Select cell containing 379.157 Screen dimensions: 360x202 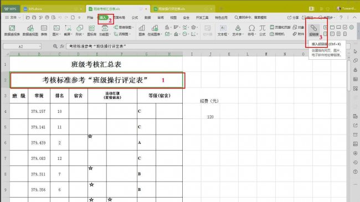pyautogui.click(x=39, y=111)
